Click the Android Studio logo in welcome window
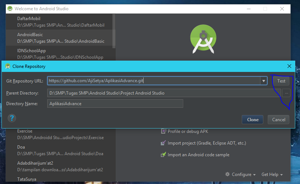Image resolution: width=300 pixels, height=184 pixels. click(203, 39)
